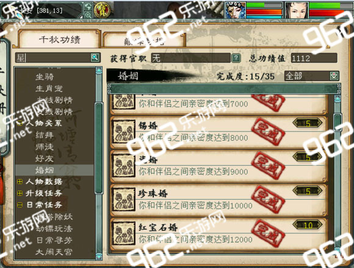Screen dimensions: 354x268
Task: Click the opera mask character portrait
Action: coord(236,10)
